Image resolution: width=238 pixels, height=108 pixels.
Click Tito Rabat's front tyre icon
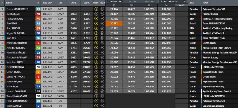pyautogui.click(x=96, y=86)
